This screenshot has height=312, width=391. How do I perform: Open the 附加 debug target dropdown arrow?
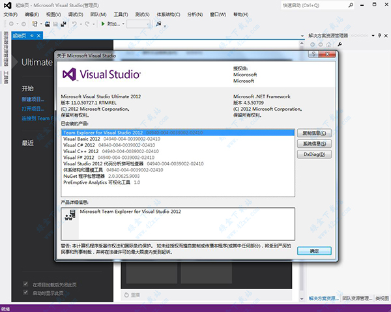(123, 24)
